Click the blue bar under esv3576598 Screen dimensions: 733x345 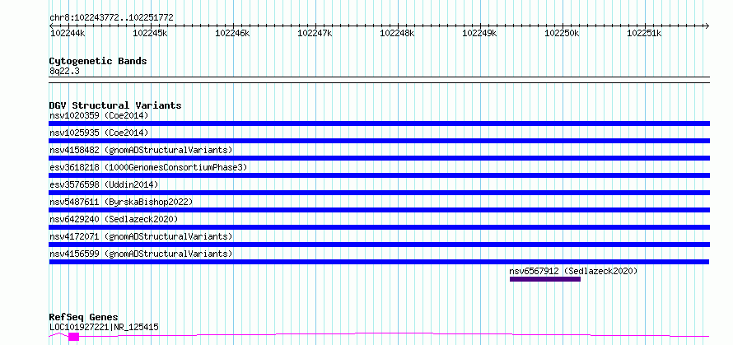point(379,193)
